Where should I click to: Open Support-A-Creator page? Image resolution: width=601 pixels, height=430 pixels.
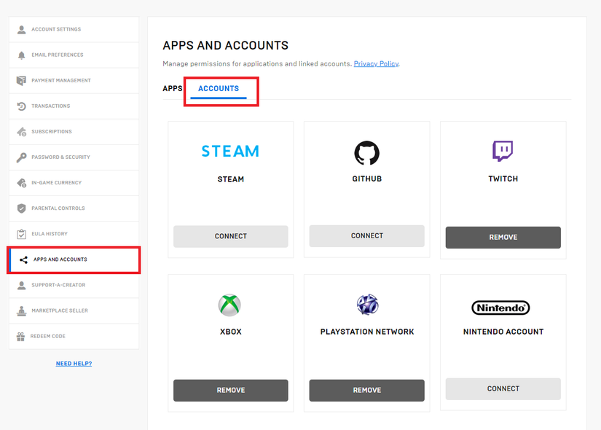pyautogui.click(x=74, y=285)
